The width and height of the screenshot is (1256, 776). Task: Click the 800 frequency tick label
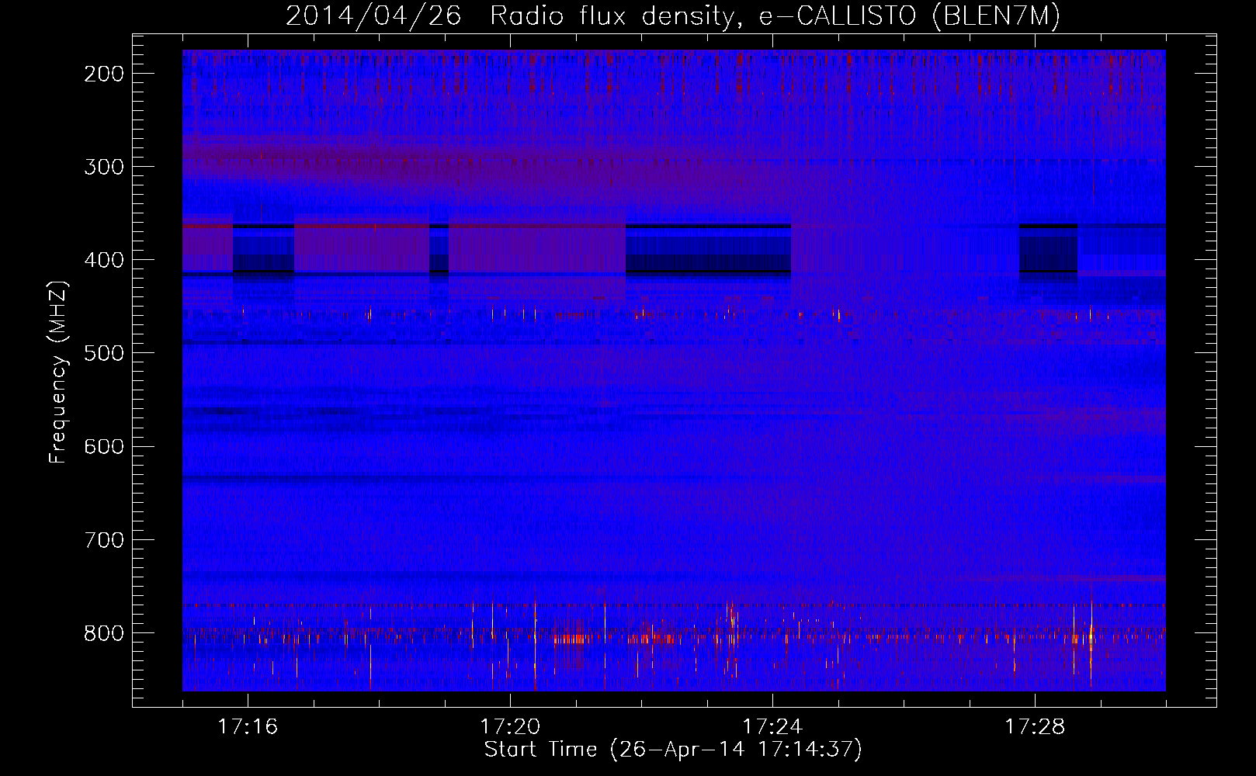point(104,633)
